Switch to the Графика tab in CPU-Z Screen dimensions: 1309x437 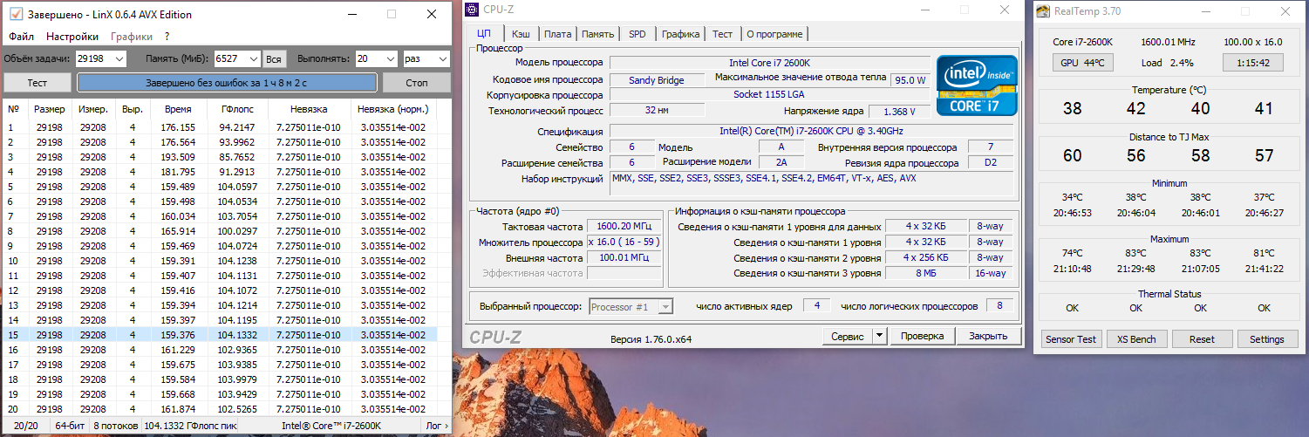point(680,34)
